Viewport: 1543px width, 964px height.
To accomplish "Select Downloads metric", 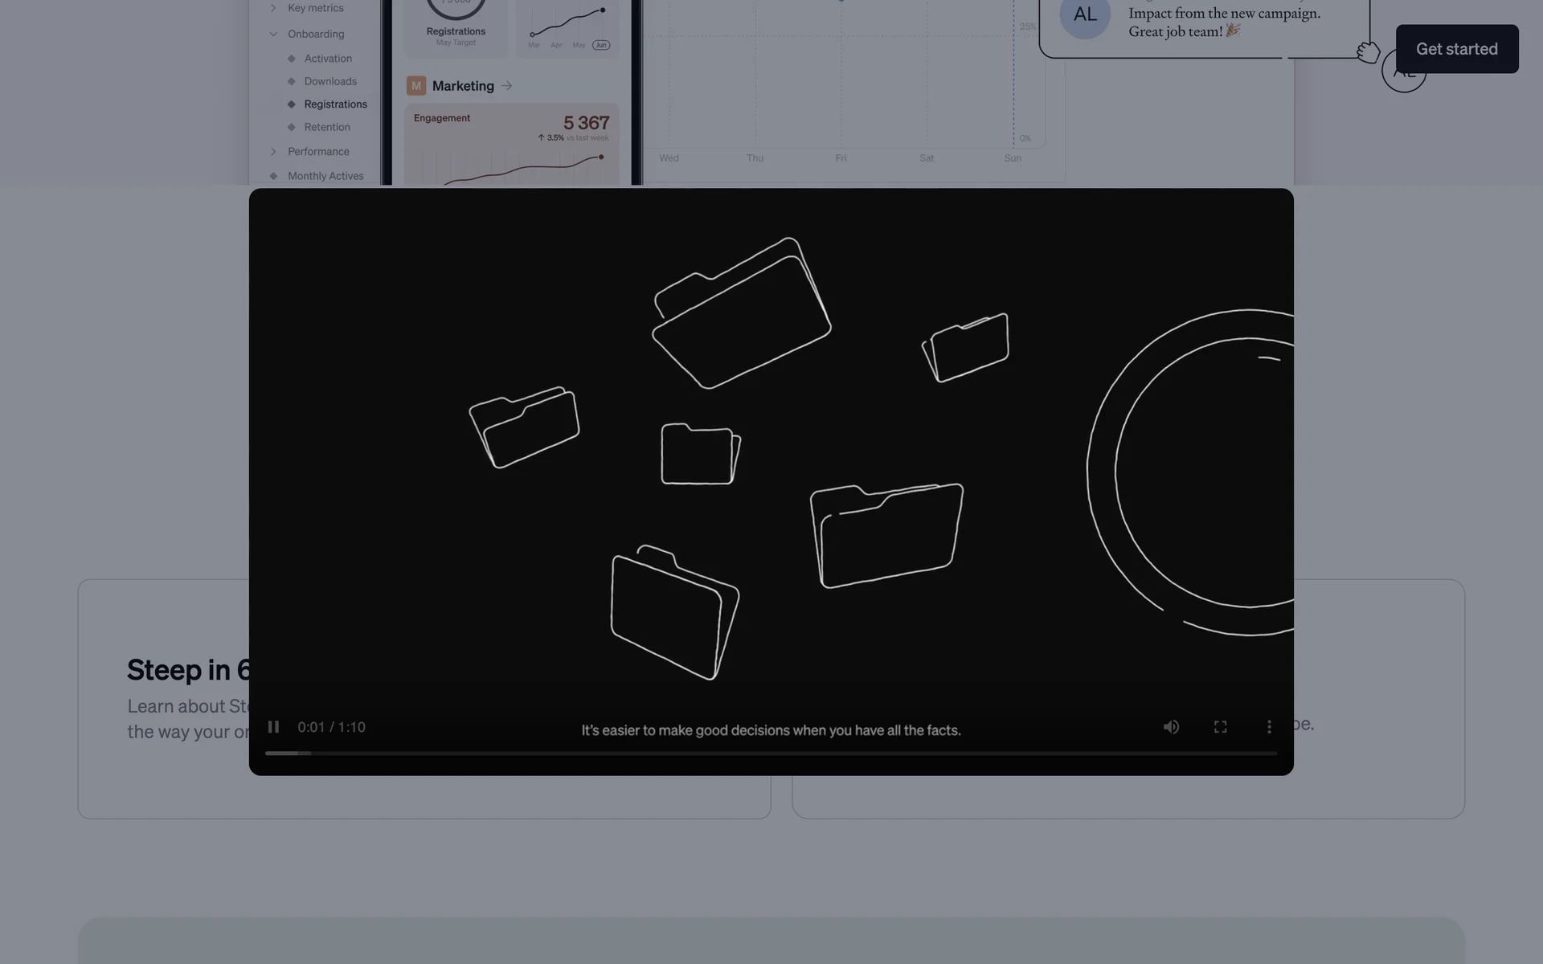I will (x=330, y=81).
